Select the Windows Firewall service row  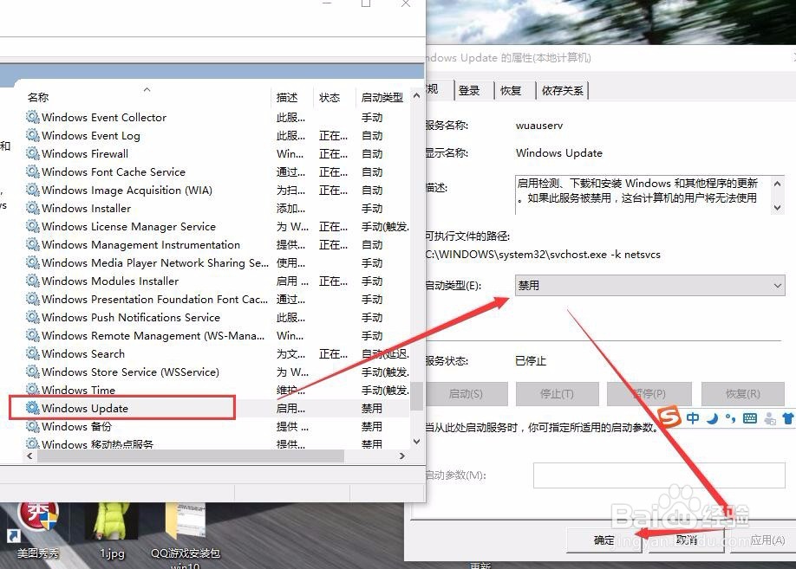[218, 153]
